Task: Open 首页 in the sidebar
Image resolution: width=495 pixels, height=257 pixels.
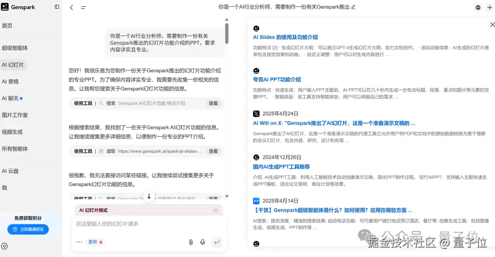Action: pos(7,26)
